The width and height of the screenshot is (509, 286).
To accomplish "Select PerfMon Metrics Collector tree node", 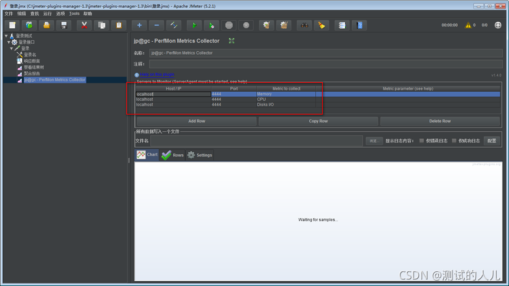I will (x=55, y=80).
